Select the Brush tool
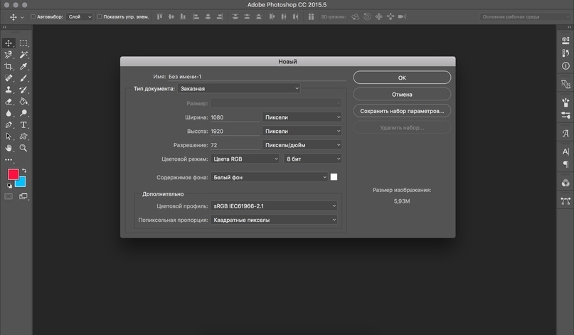 tap(23, 78)
